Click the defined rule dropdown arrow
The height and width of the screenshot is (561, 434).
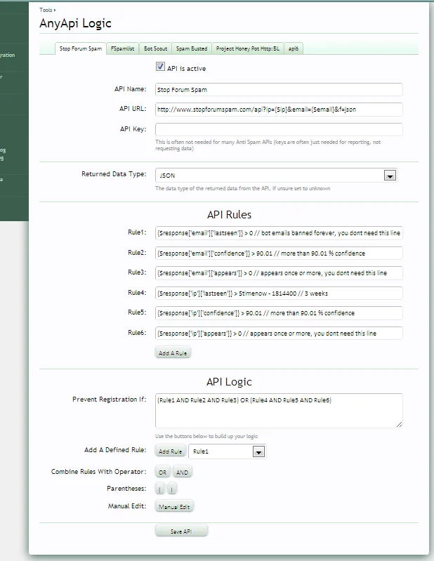coord(258,452)
